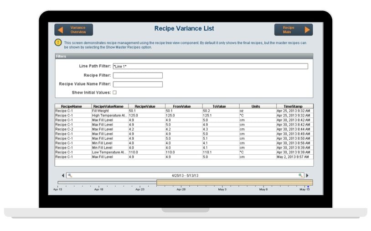Click into the Recipe Filter input box
The image size is (371, 231).
point(138,75)
